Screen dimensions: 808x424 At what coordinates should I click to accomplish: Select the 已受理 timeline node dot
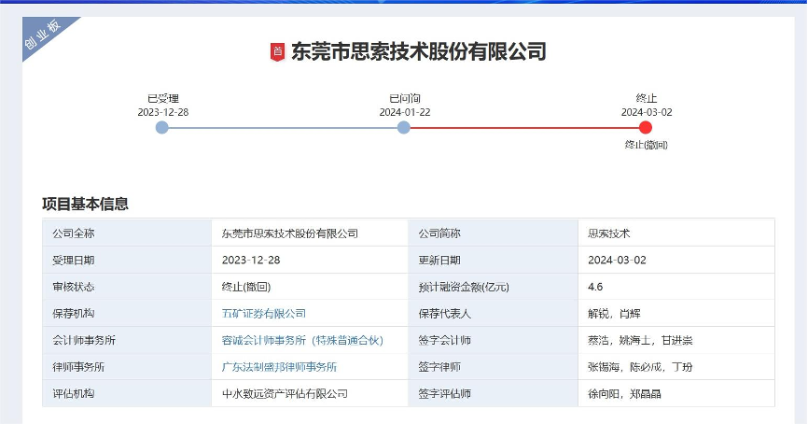tap(161, 127)
